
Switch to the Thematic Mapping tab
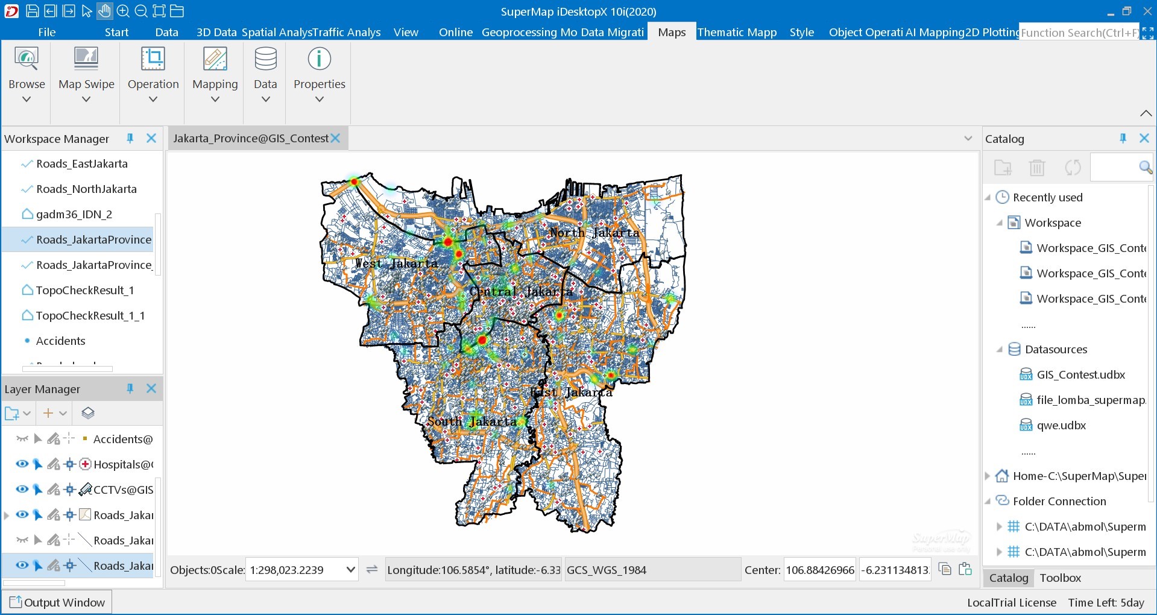[737, 33]
